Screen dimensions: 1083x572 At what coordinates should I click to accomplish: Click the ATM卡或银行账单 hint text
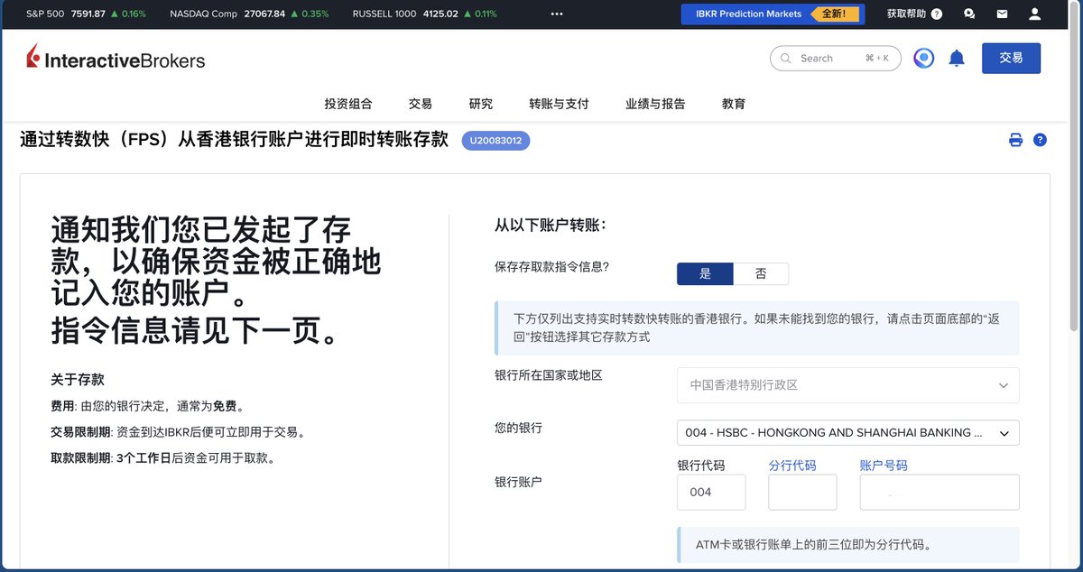click(813, 545)
